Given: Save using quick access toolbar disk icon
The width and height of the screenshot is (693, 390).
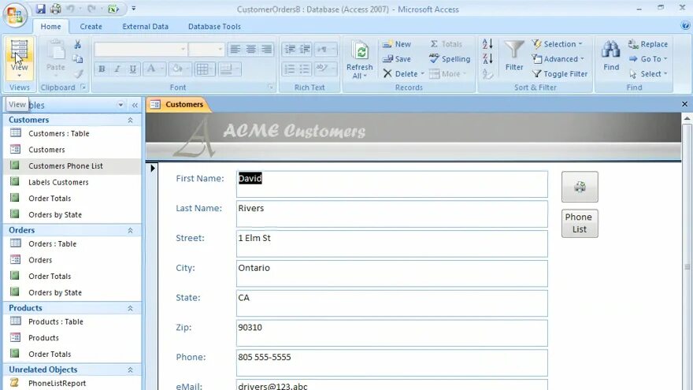Looking at the screenshot, I should pos(41,9).
